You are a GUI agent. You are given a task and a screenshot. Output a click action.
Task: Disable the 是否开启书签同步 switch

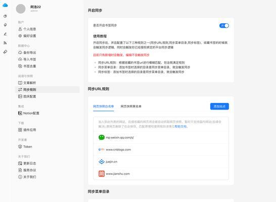tap(224, 26)
